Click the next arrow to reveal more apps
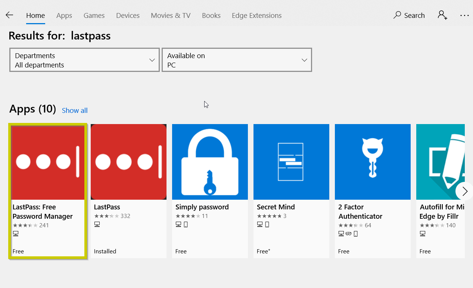This screenshot has height=288, width=473. coord(464,191)
